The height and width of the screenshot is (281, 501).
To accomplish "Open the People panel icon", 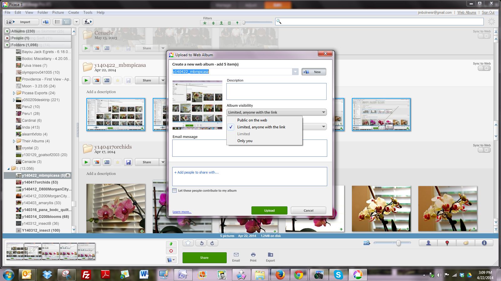I will 428,243.
